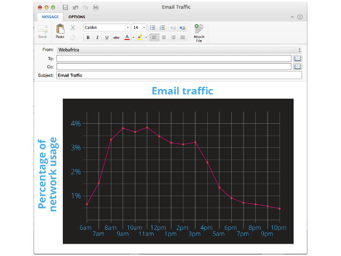
Task: Click the Save icon in title bar
Action: pos(65,7)
